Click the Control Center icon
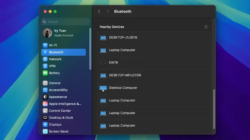250x140 pixels. [x=45, y=111]
